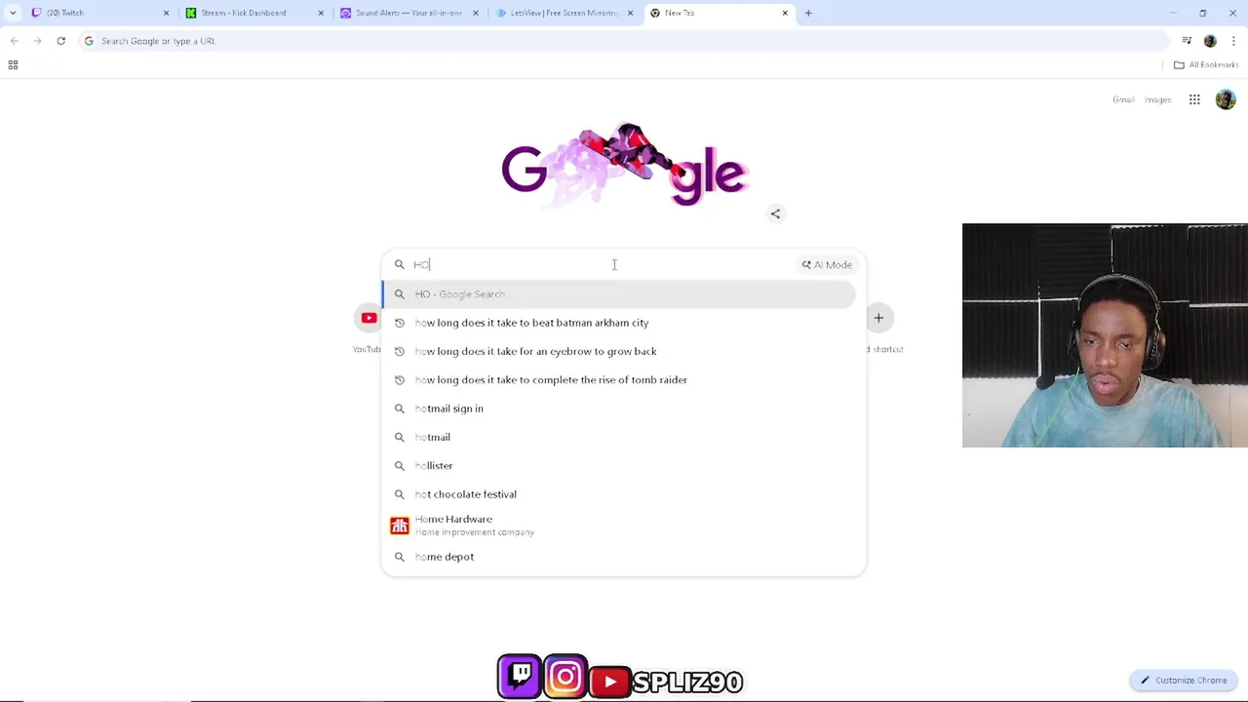
Task: Select the 'HO - Google Search' suggestion
Action: click(x=618, y=293)
